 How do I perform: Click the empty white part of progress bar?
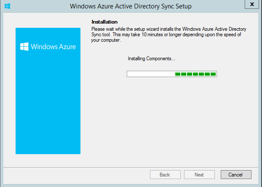tap(151, 74)
